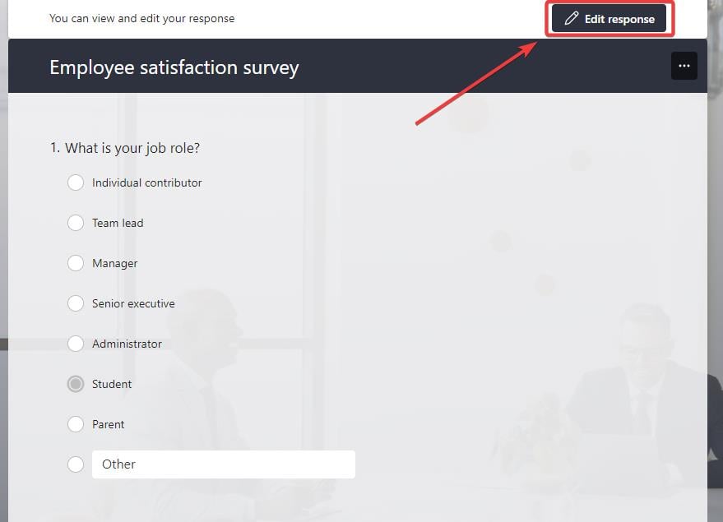
Task: Choose the Administrator radio circle
Action: (76, 344)
